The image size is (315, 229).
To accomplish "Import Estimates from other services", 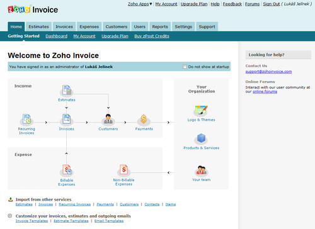I will [x=24, y=204].
